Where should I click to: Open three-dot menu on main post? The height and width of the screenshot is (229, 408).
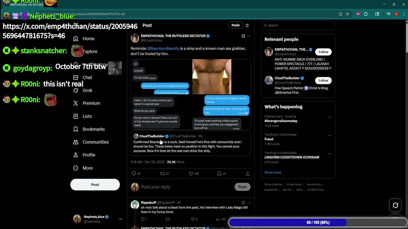[249, 36]
